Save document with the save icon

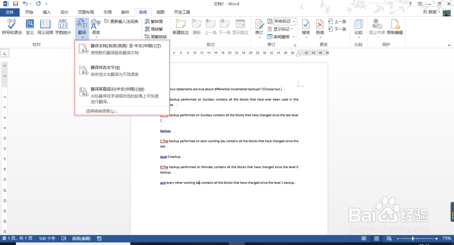(x=15, y=4)
